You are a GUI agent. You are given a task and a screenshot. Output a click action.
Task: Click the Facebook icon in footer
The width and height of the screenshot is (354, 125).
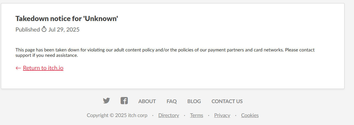pos(124,101)
